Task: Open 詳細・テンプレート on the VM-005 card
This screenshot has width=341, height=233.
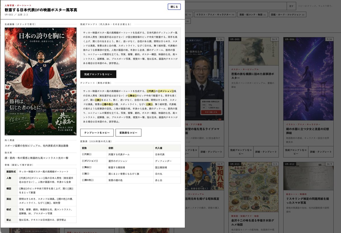Action: point(266,152)
